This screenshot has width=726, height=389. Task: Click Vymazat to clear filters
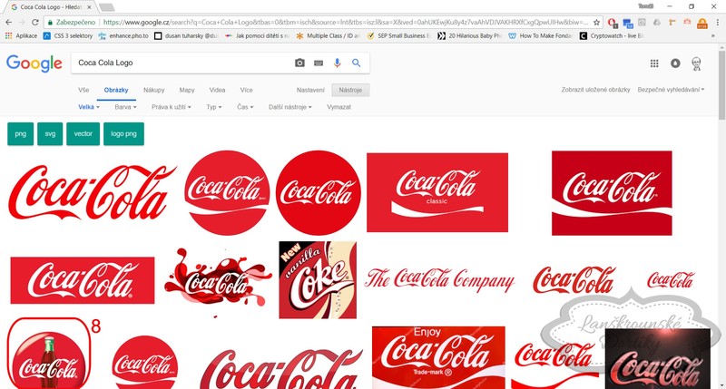[x=338, y=107]
